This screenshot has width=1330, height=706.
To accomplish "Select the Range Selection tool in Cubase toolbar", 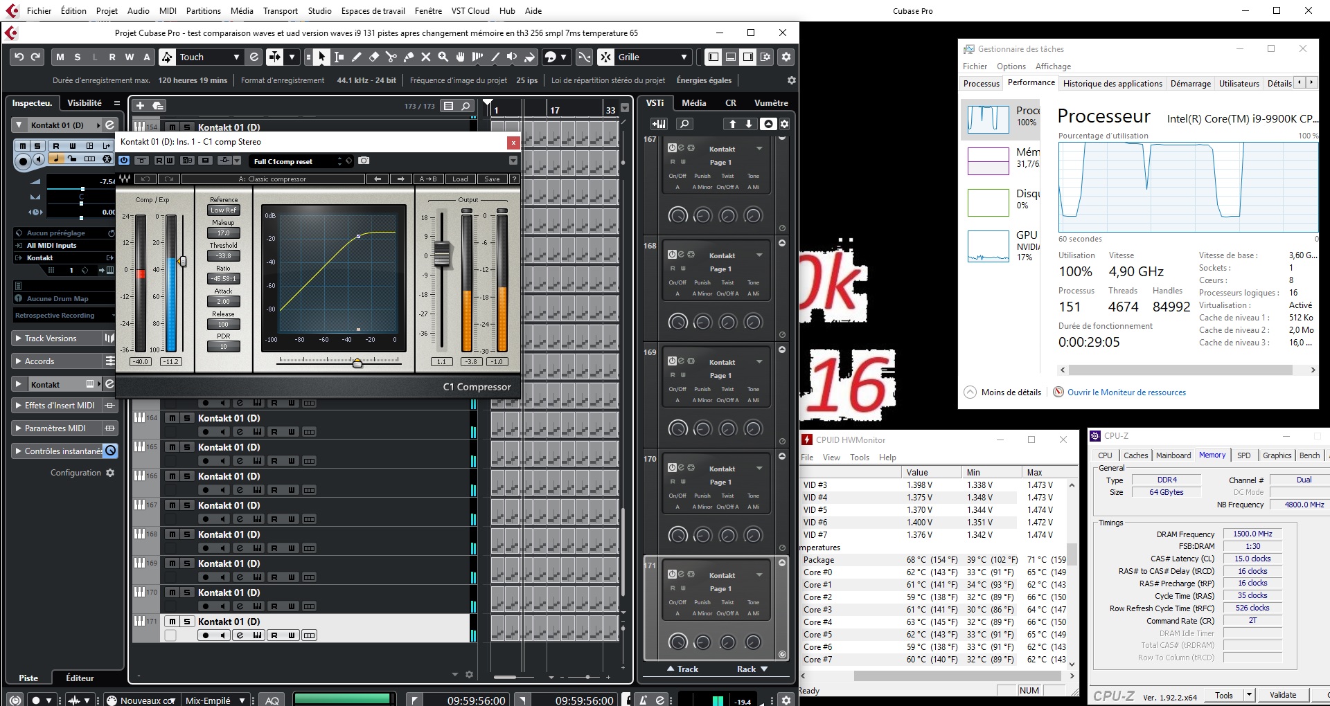I will [339, 57].
